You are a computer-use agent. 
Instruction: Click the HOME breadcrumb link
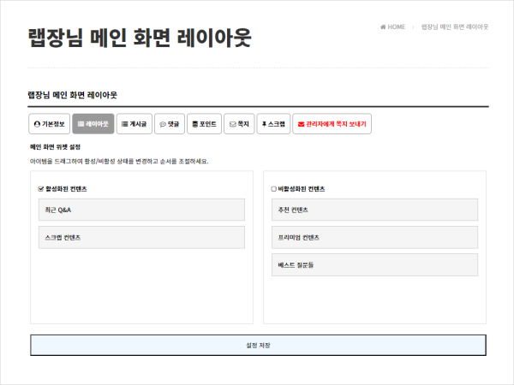(397, 27)
